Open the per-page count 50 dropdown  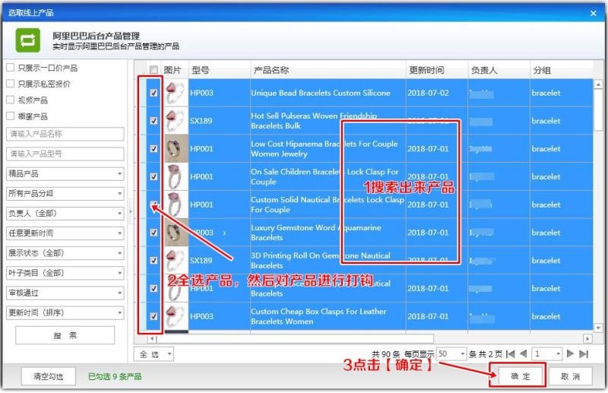tap(451, 353)
